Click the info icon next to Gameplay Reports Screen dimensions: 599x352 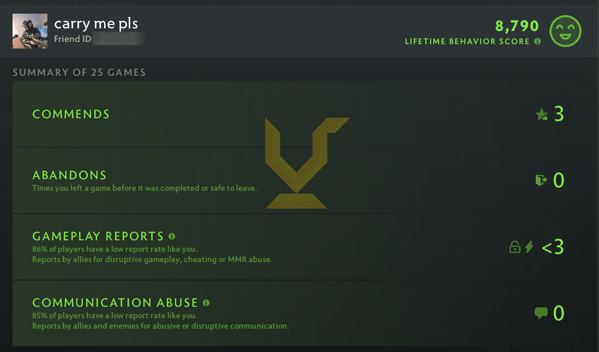click(x=172, y=235)
